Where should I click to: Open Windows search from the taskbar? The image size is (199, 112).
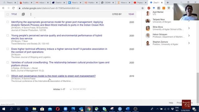pos(11,109)
